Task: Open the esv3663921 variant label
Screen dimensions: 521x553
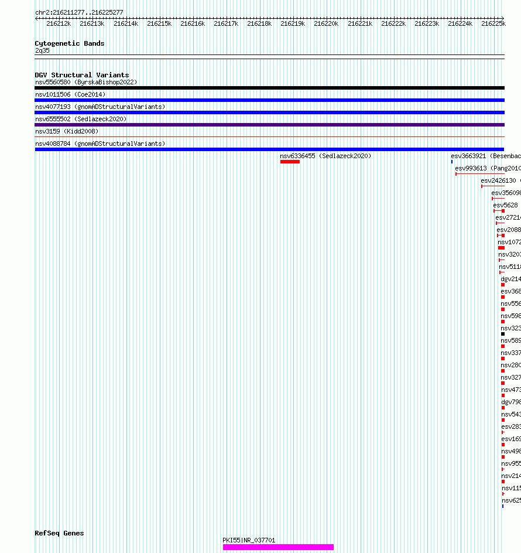Action: click(x=486, y=156)
